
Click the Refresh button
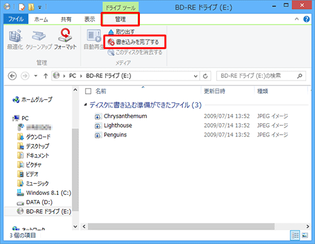point(205,76)
